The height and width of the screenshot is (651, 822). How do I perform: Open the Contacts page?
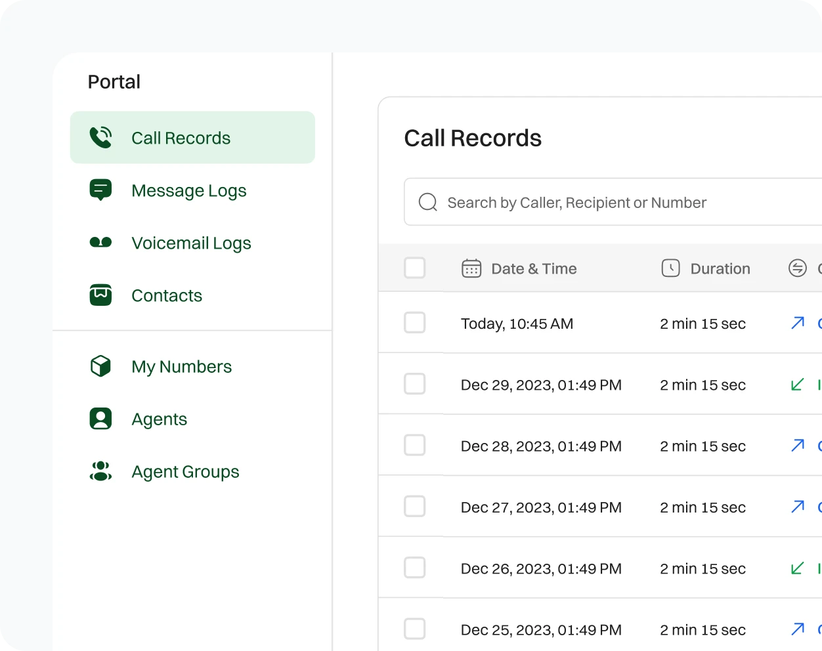pos(167,295)
